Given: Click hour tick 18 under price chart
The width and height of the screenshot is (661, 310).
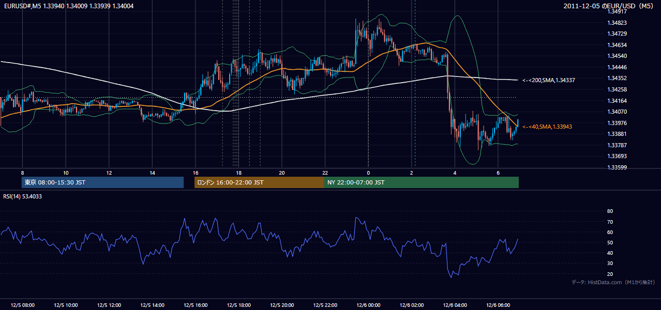Looking at the screenshot, I should pyautogui.click(x=238, y=173).
